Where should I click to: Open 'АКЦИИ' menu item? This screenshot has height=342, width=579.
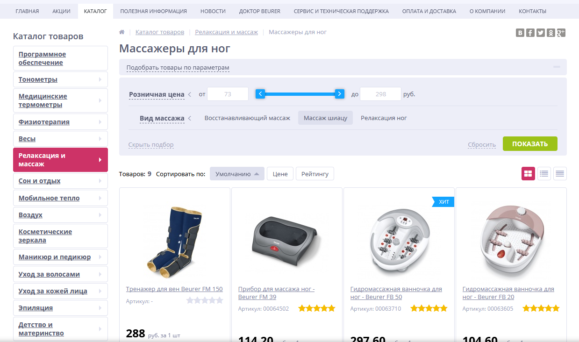tap(62, 11)
